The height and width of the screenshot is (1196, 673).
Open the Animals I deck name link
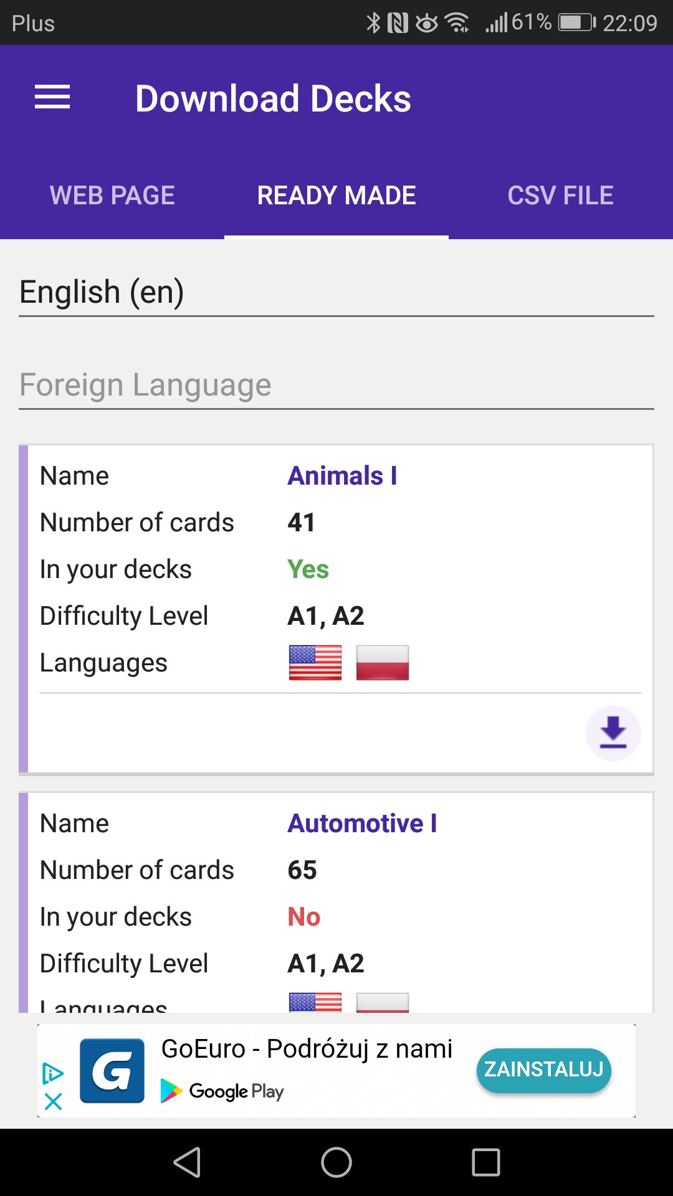pyautogui.click(x=342, y=476)
